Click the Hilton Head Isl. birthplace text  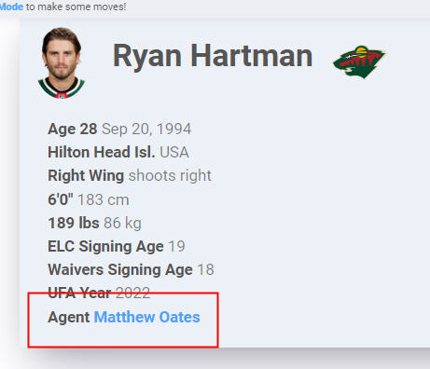102,152
